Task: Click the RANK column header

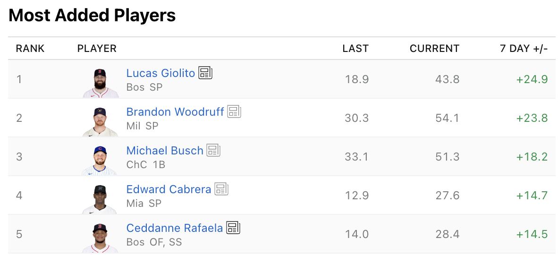Action: click(x=30, y=49)
